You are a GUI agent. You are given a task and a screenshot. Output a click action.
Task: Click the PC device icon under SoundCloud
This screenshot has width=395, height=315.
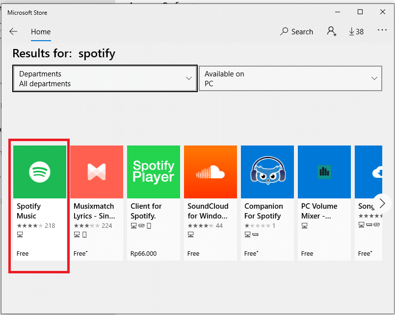191,235
